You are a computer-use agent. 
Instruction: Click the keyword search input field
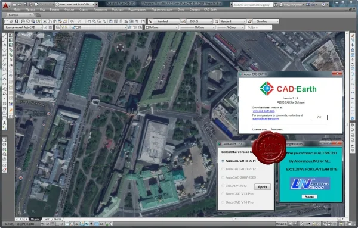coord(252,4)
